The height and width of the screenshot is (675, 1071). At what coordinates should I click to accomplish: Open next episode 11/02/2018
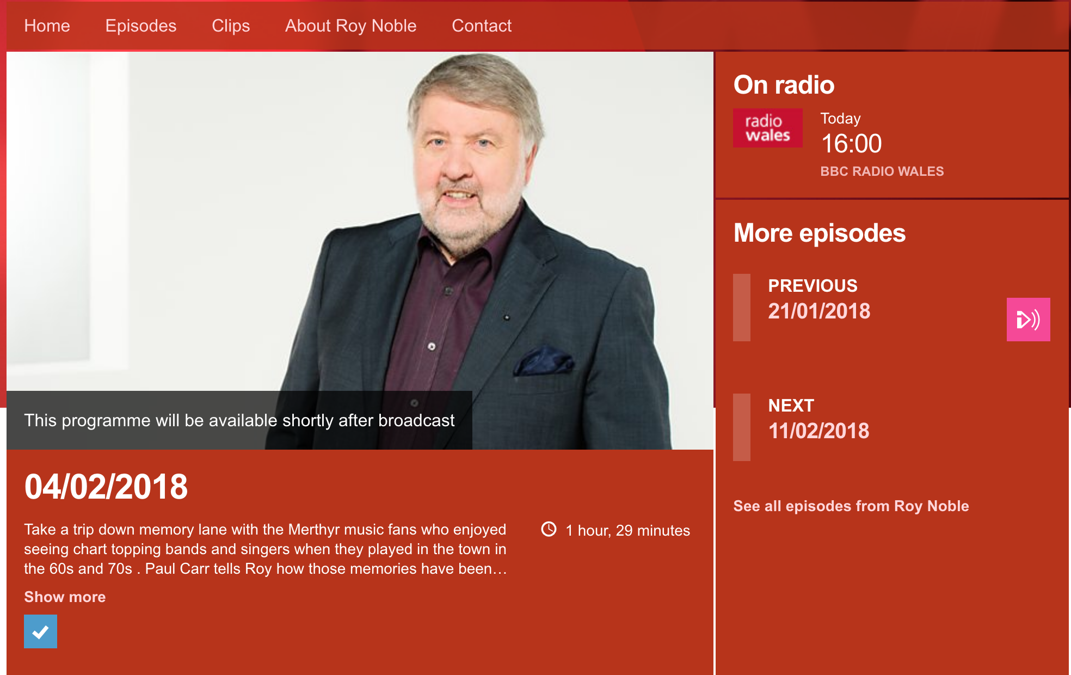coord(818,431)
